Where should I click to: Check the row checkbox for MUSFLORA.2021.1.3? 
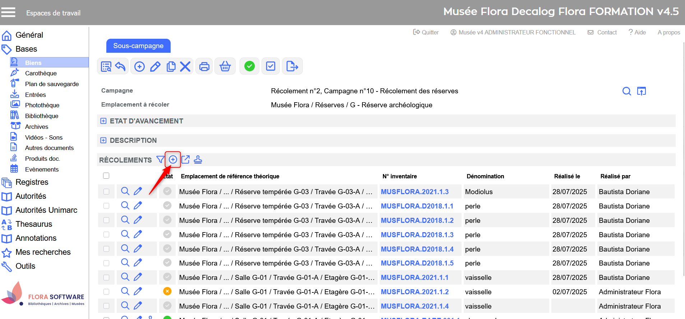[106, 192]
